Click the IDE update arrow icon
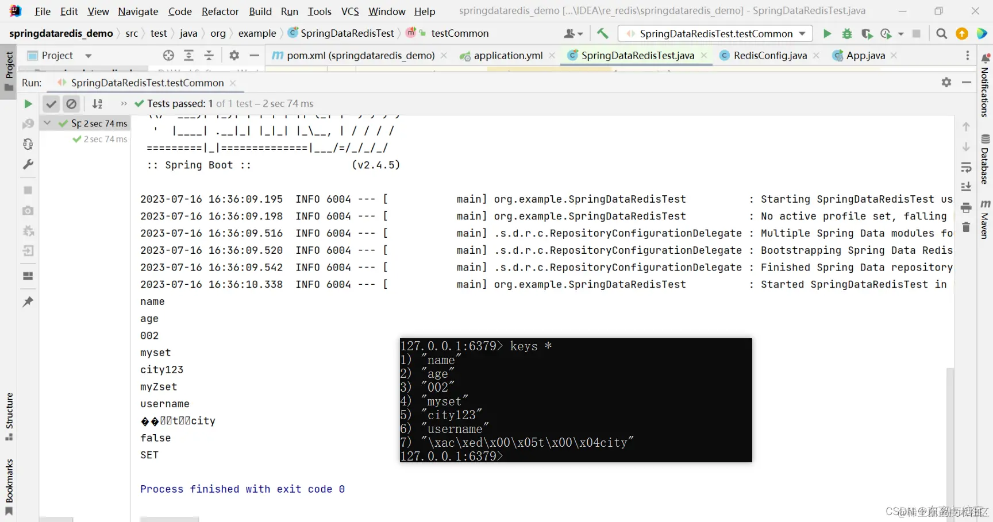Image resolution: width=993 pixels, height=522 pixels. pos(962,34)
